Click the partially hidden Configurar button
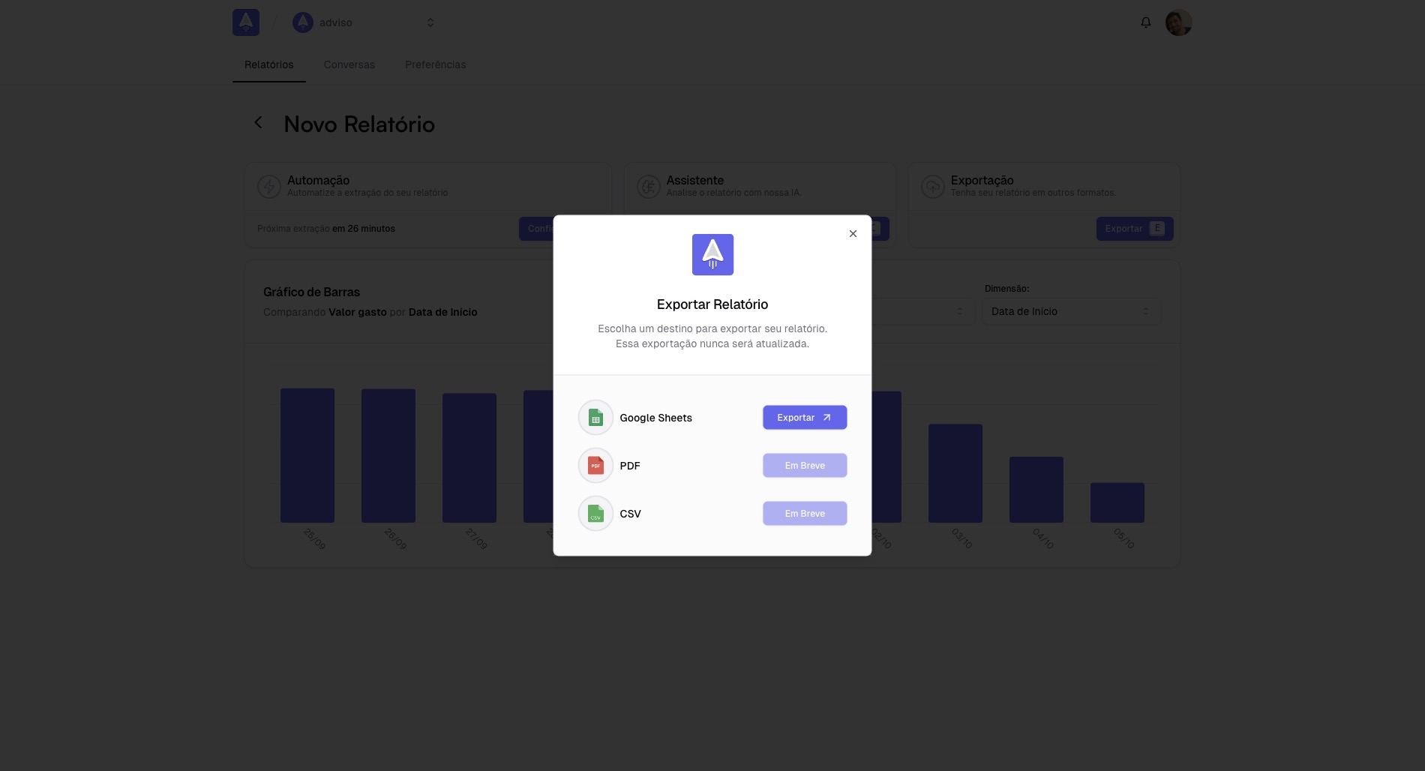 click(x=536, y=229)
